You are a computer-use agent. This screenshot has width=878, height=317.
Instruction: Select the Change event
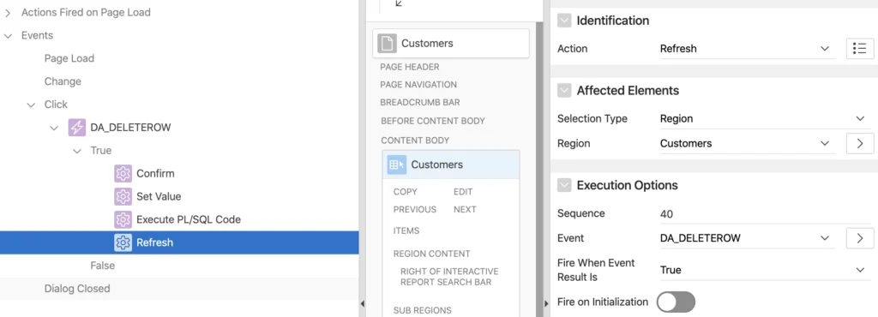coord(63,81)
